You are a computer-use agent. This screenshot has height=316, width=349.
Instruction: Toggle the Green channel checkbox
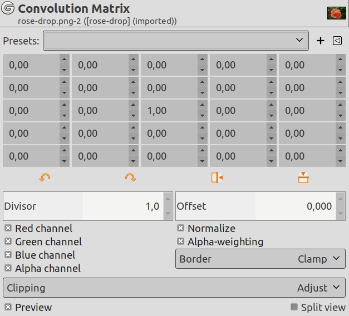8,241
